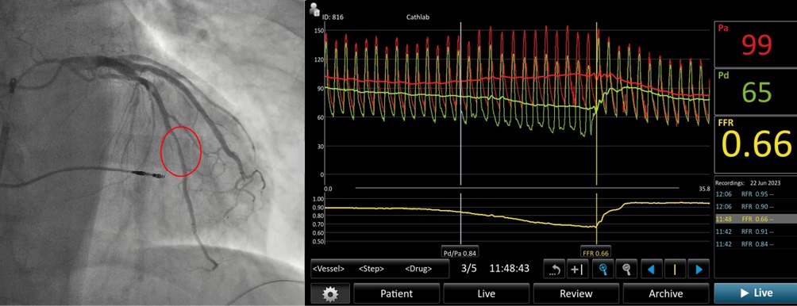Select the <Step> label field
797x306 pixels.
tap(371, 269)
